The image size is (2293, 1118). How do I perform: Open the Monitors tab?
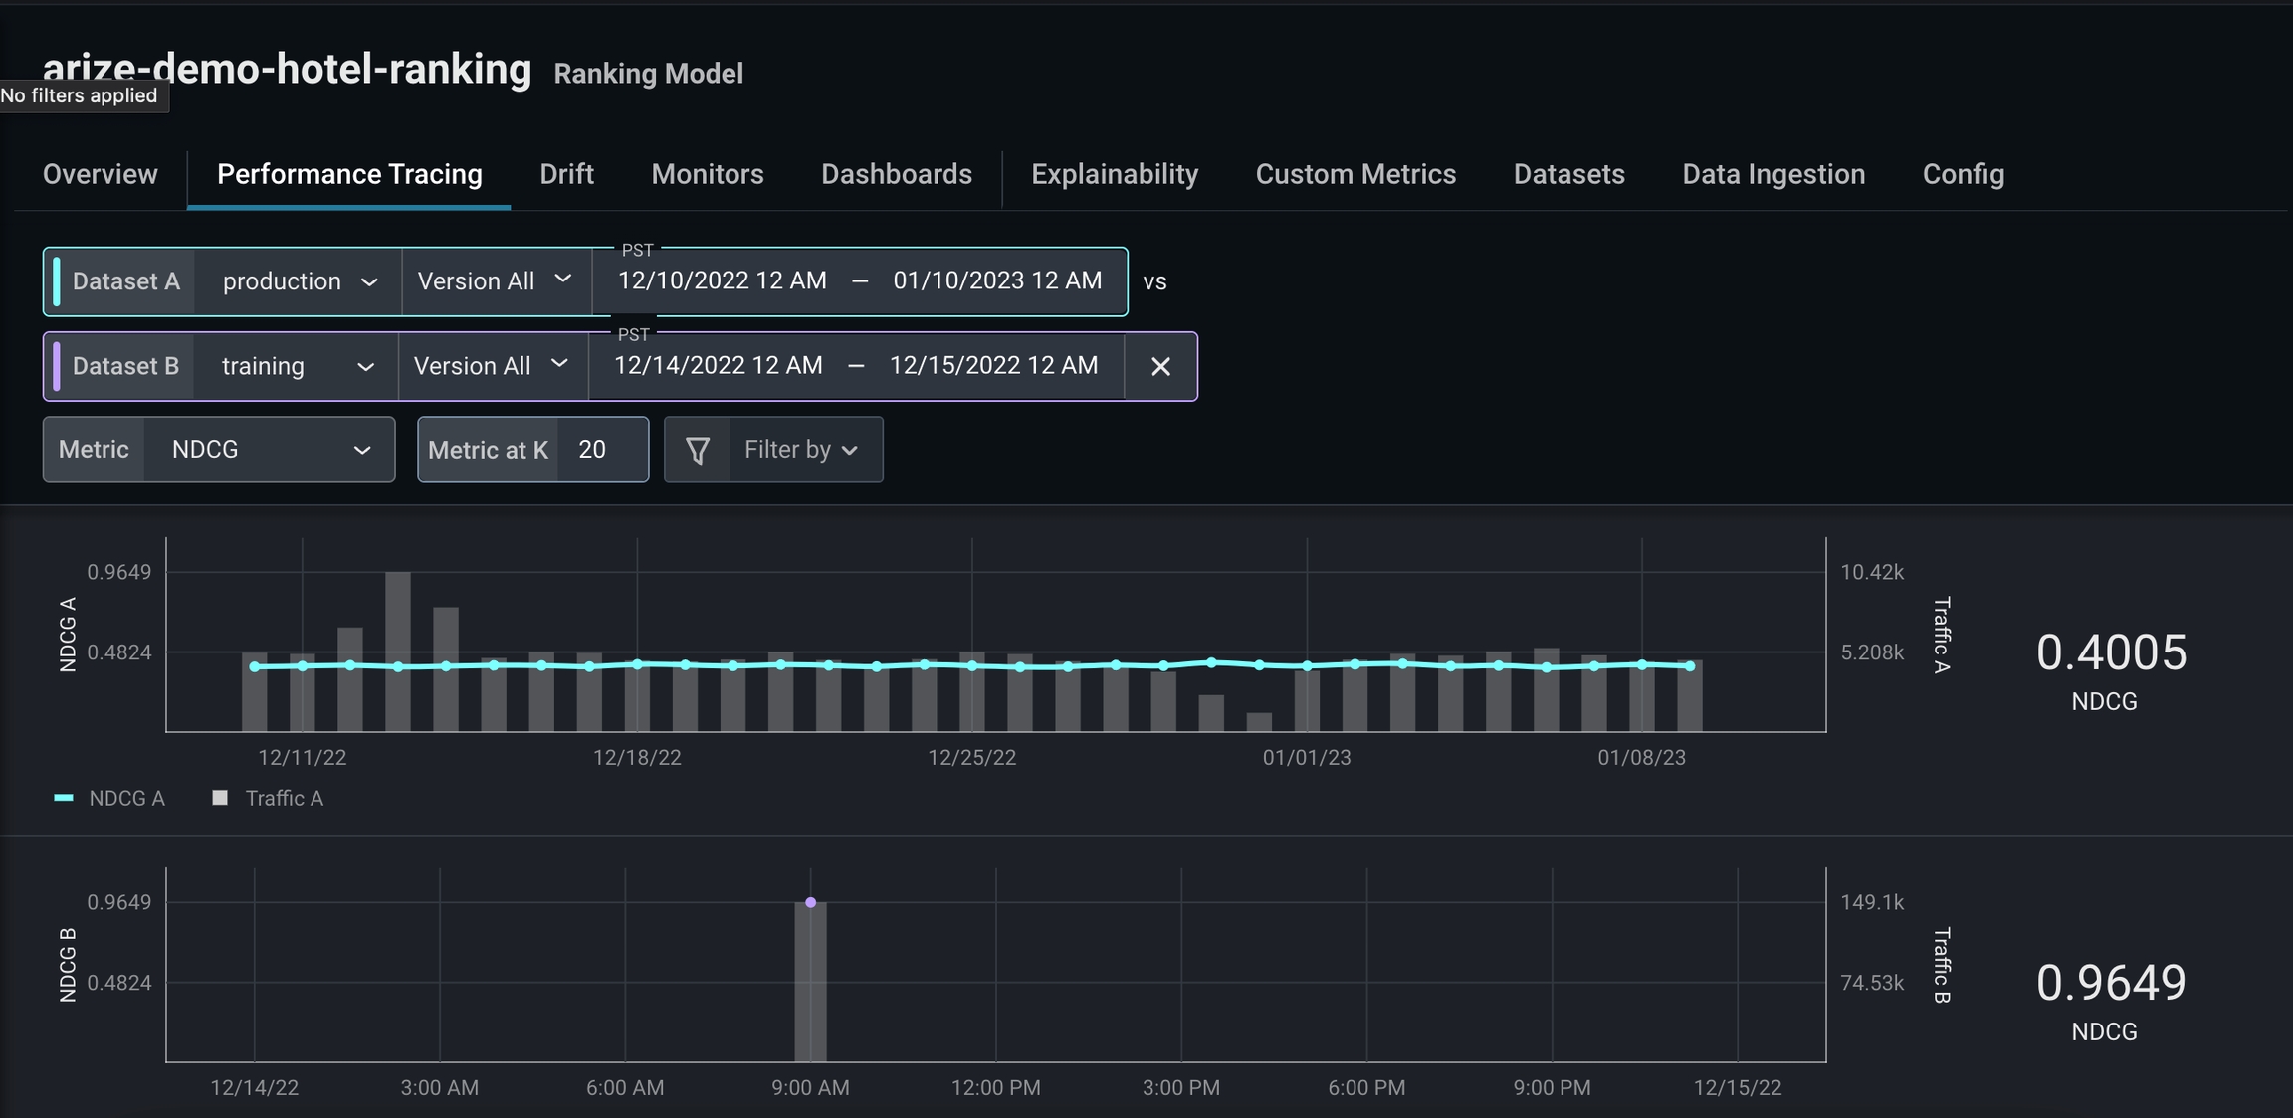(707, 174)
